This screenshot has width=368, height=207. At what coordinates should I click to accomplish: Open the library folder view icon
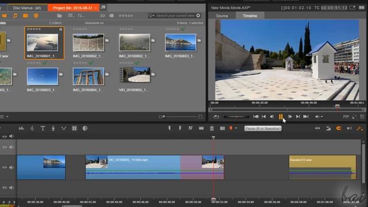click(59, 16)
